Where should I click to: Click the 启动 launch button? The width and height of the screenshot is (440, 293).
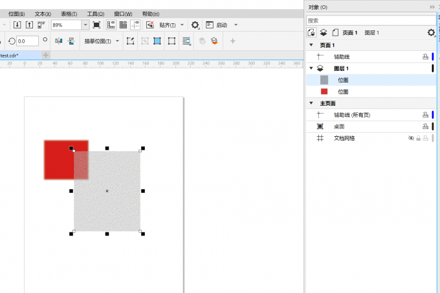(217, 25)
